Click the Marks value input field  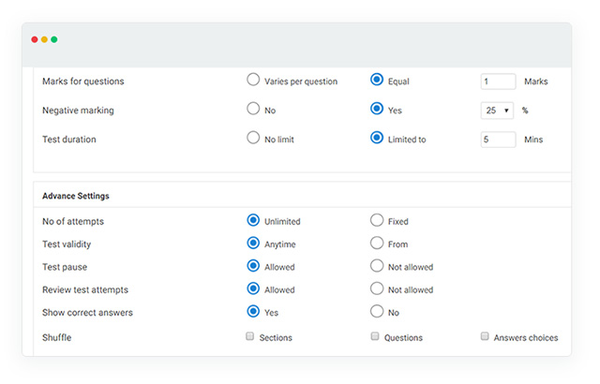click(498, 81)
